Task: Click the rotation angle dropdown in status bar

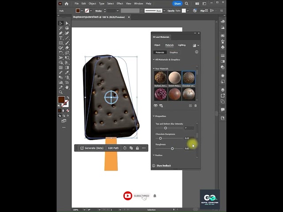Action: click(x=99, y=210)
